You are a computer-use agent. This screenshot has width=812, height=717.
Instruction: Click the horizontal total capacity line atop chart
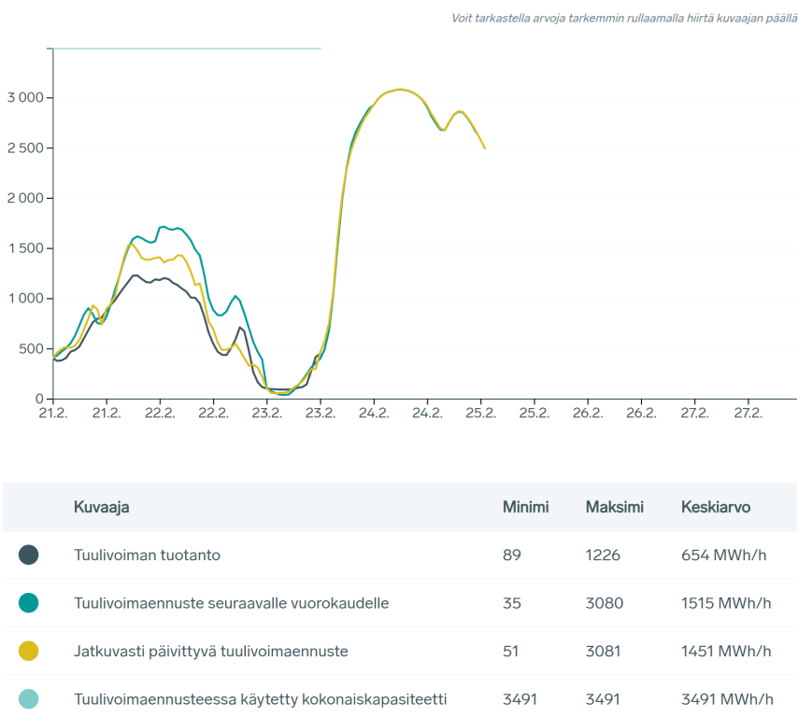pos(187,48)
